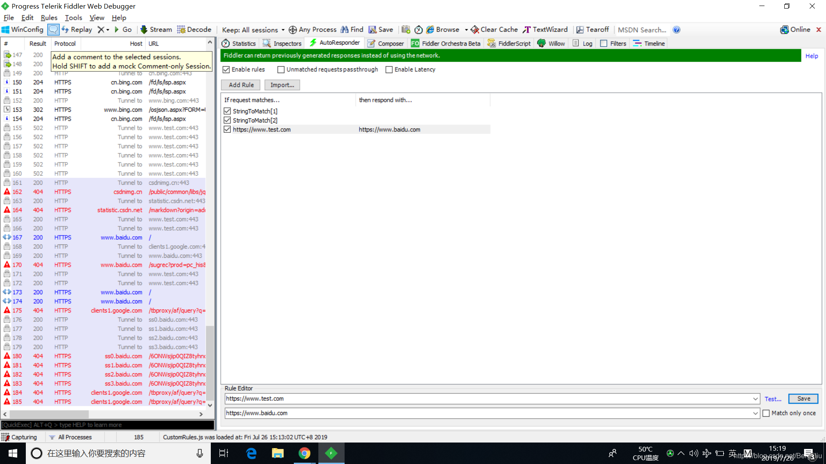Open Find sessions binoculars

point(352,30)
